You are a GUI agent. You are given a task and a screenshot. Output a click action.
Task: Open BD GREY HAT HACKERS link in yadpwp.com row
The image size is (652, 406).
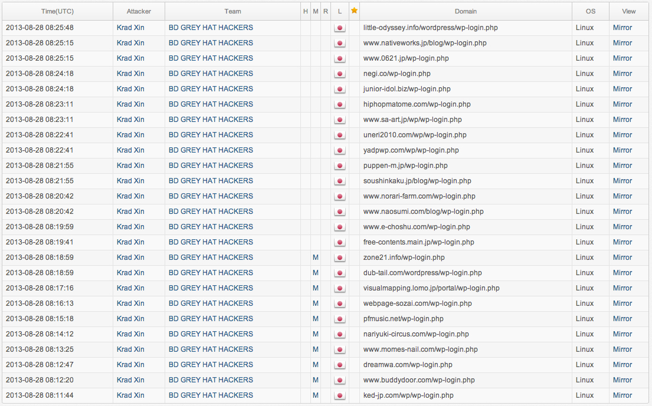211,150
